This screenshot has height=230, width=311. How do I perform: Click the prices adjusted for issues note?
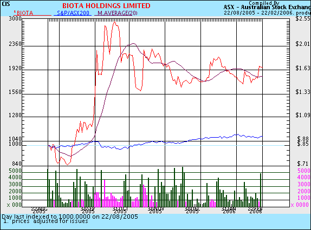click(x=46, y=221)
